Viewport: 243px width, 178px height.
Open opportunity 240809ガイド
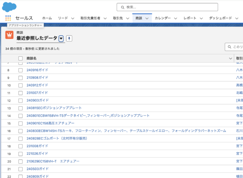[37, 176]
